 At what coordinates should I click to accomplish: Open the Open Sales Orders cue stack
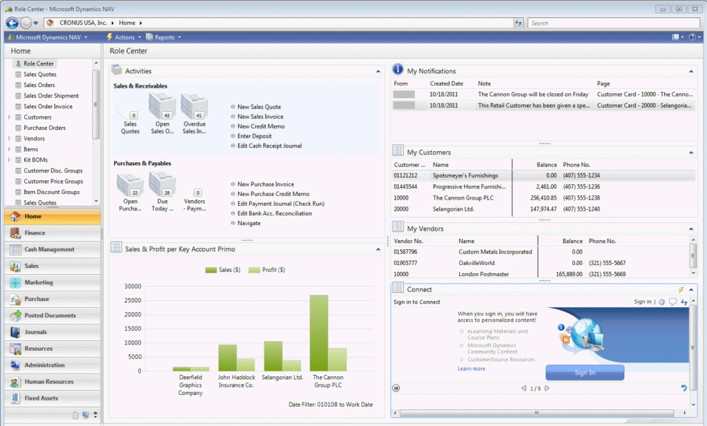[162, 114]
